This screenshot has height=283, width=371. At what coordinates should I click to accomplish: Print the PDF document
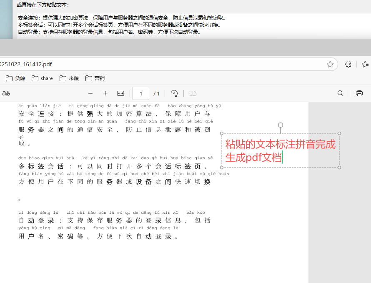point(359,93)
